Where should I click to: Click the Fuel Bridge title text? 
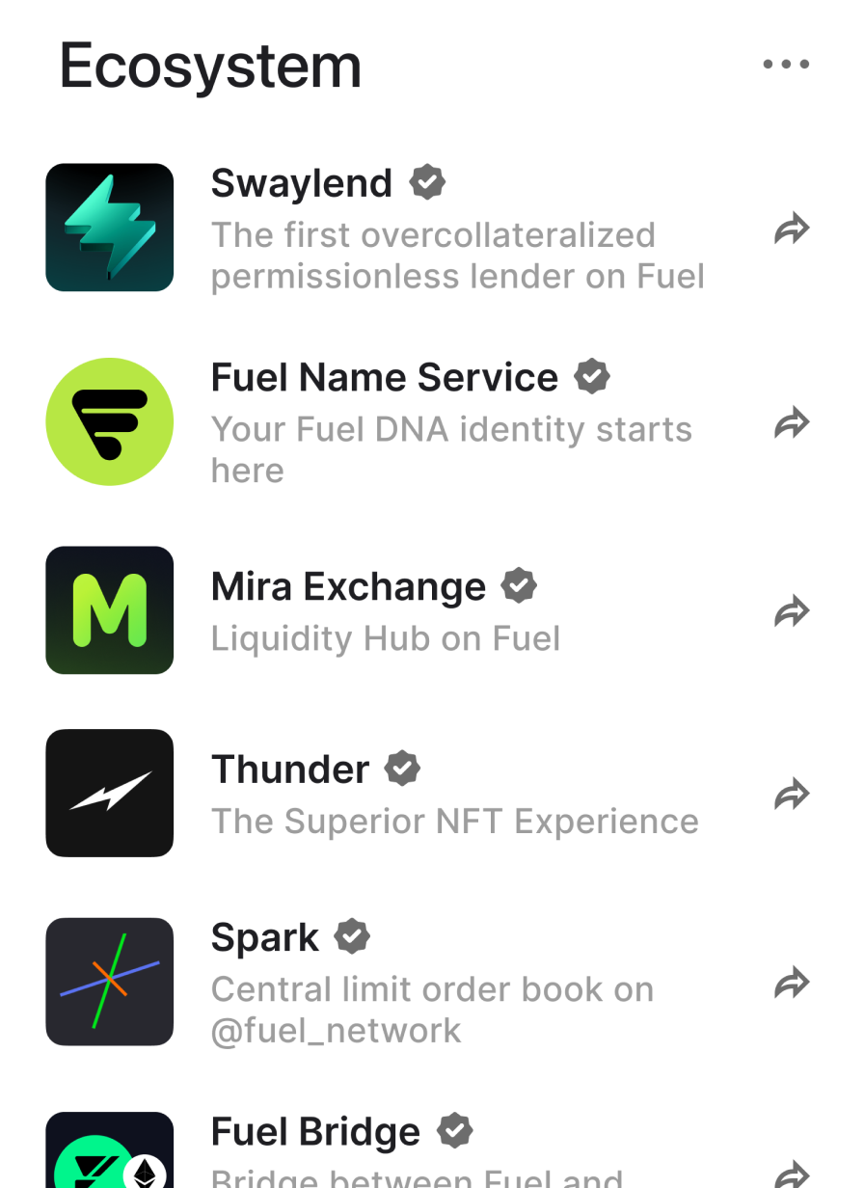315,1131
